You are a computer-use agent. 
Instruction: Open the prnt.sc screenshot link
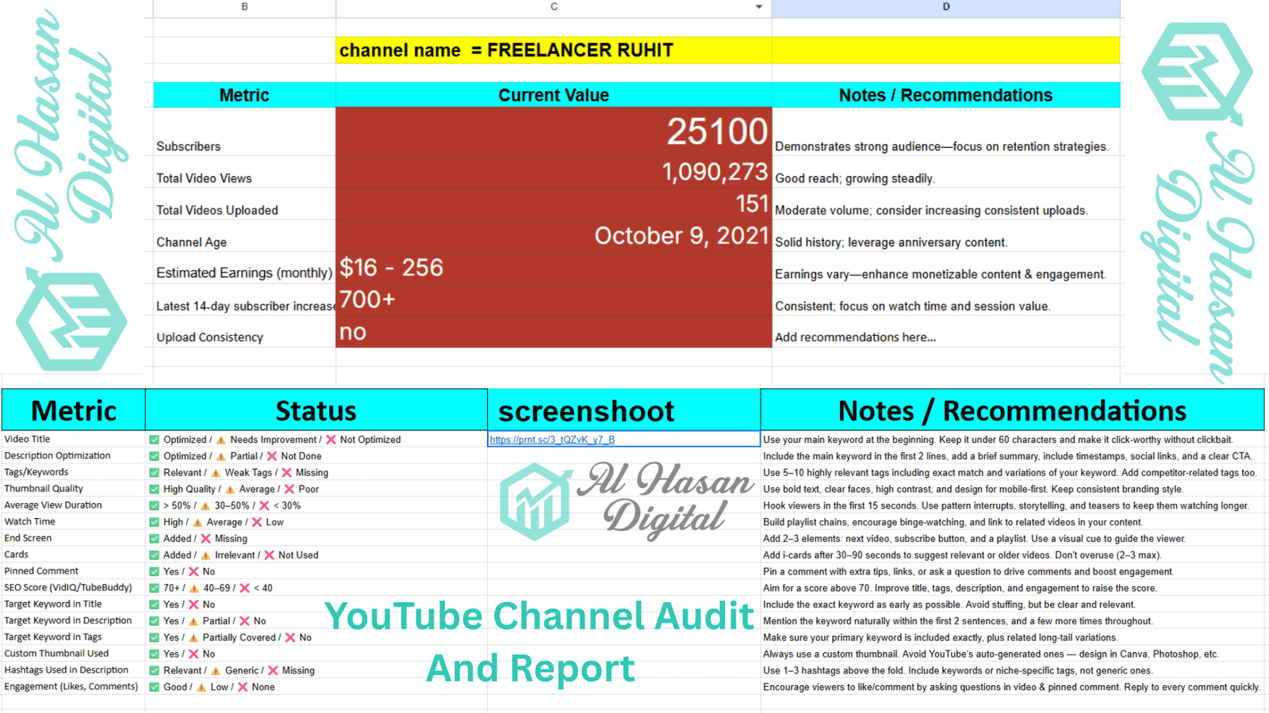click(x=552, y=440)
